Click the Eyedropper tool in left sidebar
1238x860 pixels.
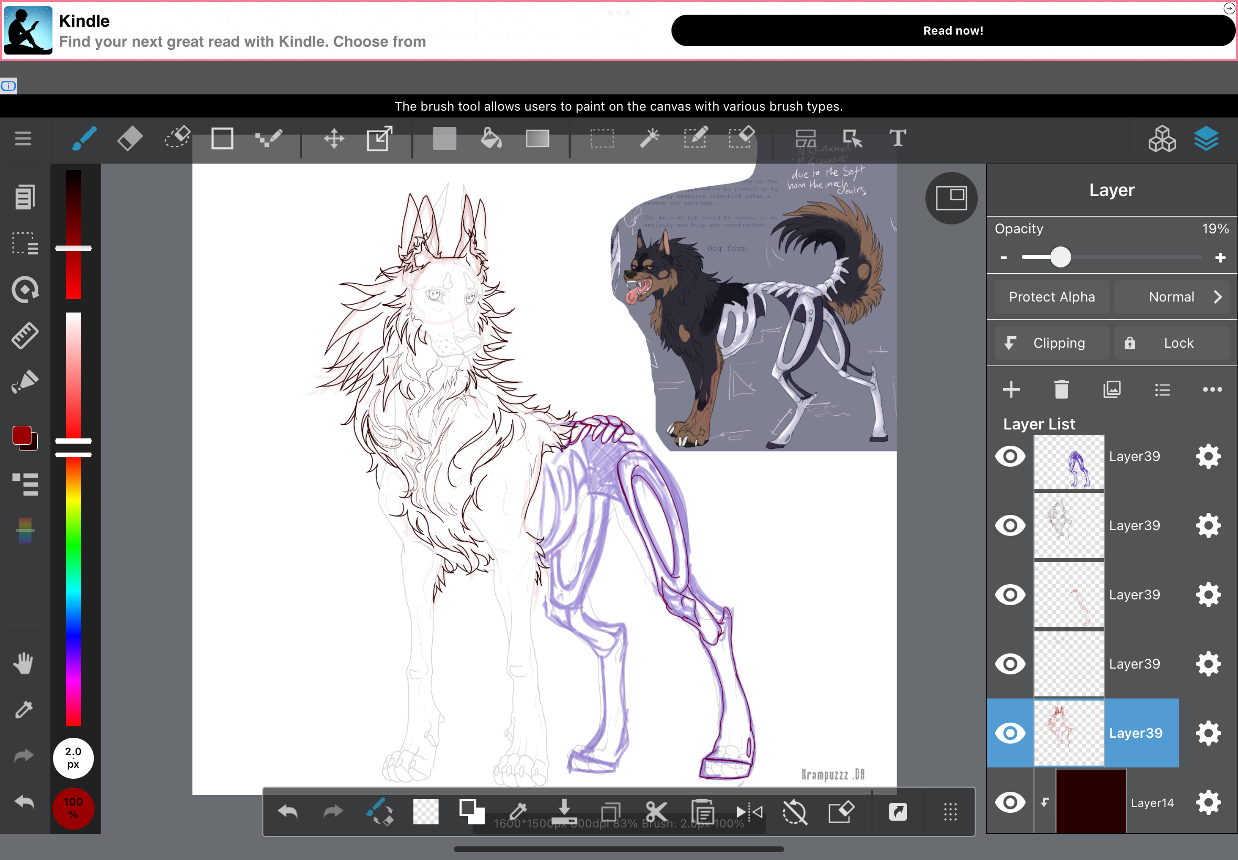[24, 709]
